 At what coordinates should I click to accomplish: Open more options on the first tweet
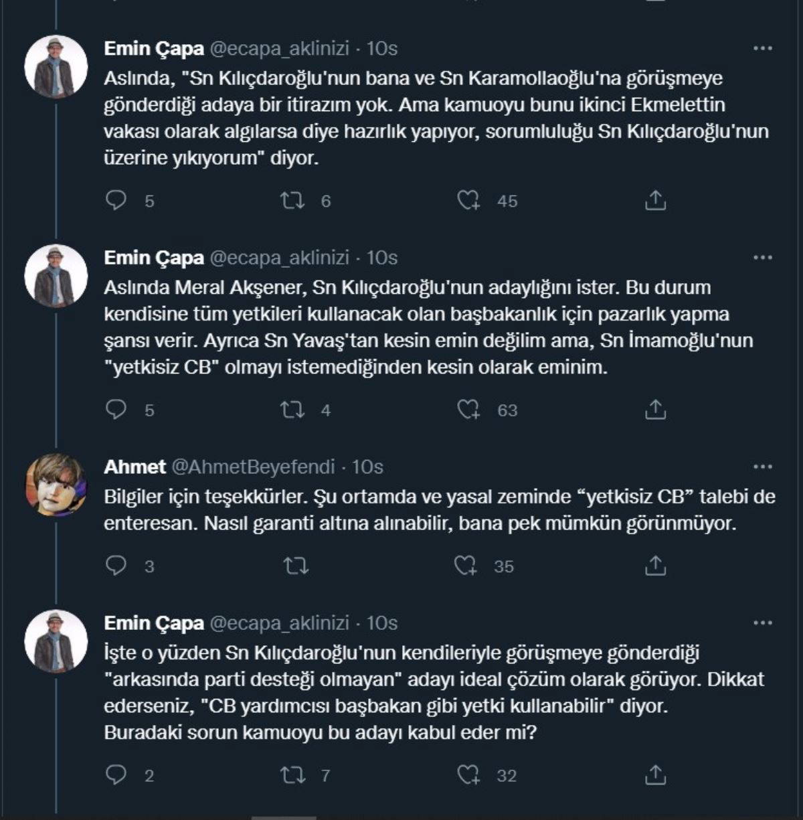tap(763, 48)
